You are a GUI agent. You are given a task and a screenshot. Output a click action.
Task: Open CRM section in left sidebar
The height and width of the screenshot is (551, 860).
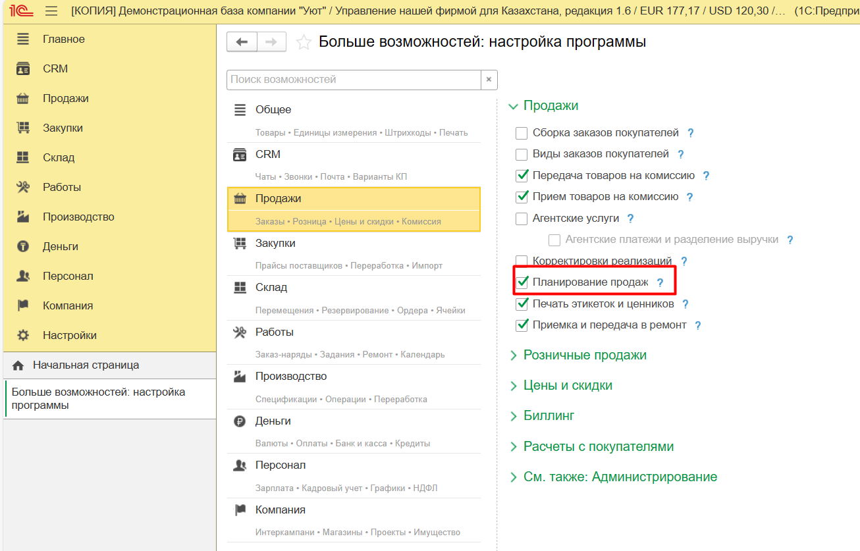pyautogui.click(x=55, y=69)
